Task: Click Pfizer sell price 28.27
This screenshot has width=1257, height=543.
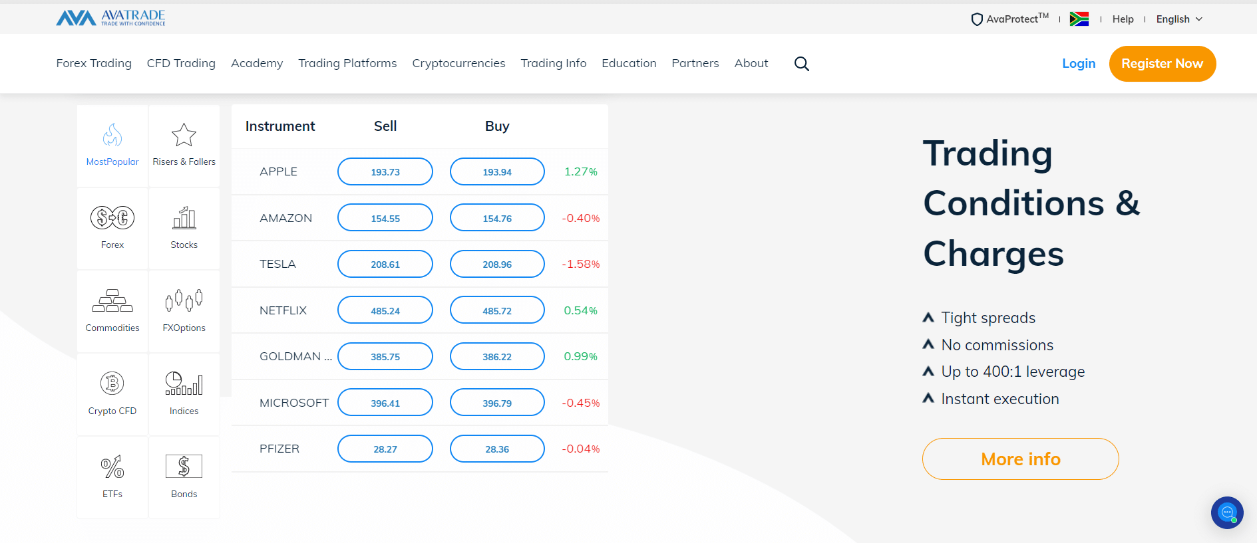Action: coord(385,449)
